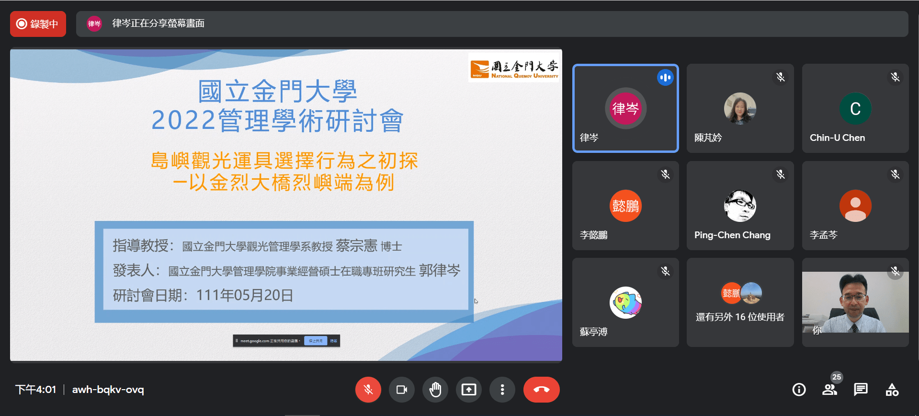The width and height of the screenshot is (919, 416).
Task: Select the pink 律岑 avatar circle in the participant tile
Action: [625, 108]
